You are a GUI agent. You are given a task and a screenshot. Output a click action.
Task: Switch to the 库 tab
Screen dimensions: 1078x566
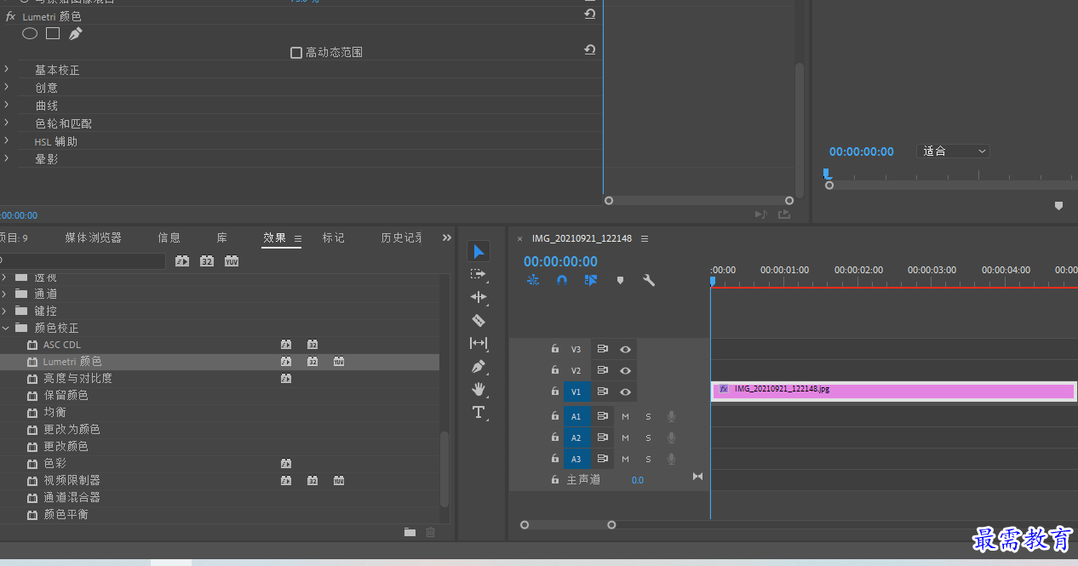click(221, 237)
